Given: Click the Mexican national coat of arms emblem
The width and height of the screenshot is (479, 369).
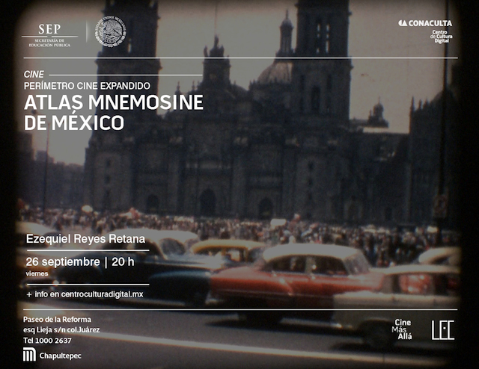Looking at the screenshot, I should point(111,31).
